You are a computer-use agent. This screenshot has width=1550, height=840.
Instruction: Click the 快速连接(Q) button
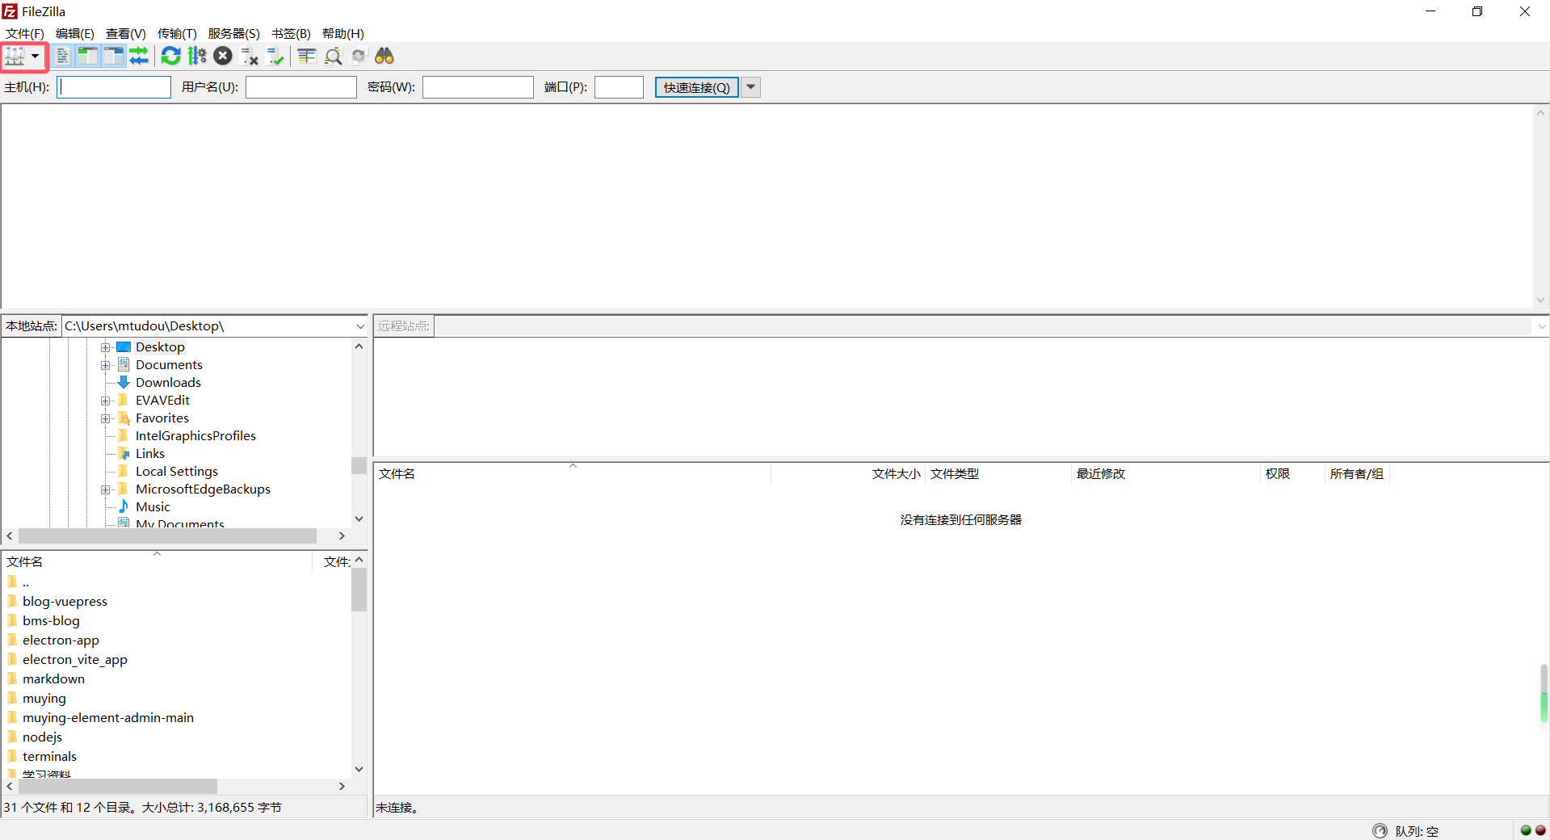click(x=697, y=87)
